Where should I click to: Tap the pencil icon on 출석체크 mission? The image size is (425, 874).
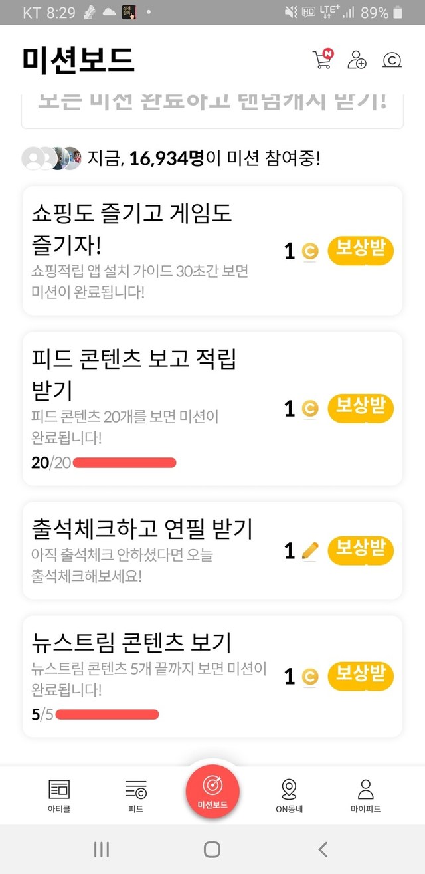[x=309, y=550]
